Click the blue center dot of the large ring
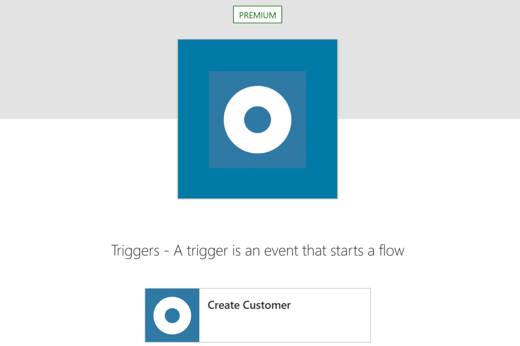This screenshot has width=520, height=346. [257, 120]
